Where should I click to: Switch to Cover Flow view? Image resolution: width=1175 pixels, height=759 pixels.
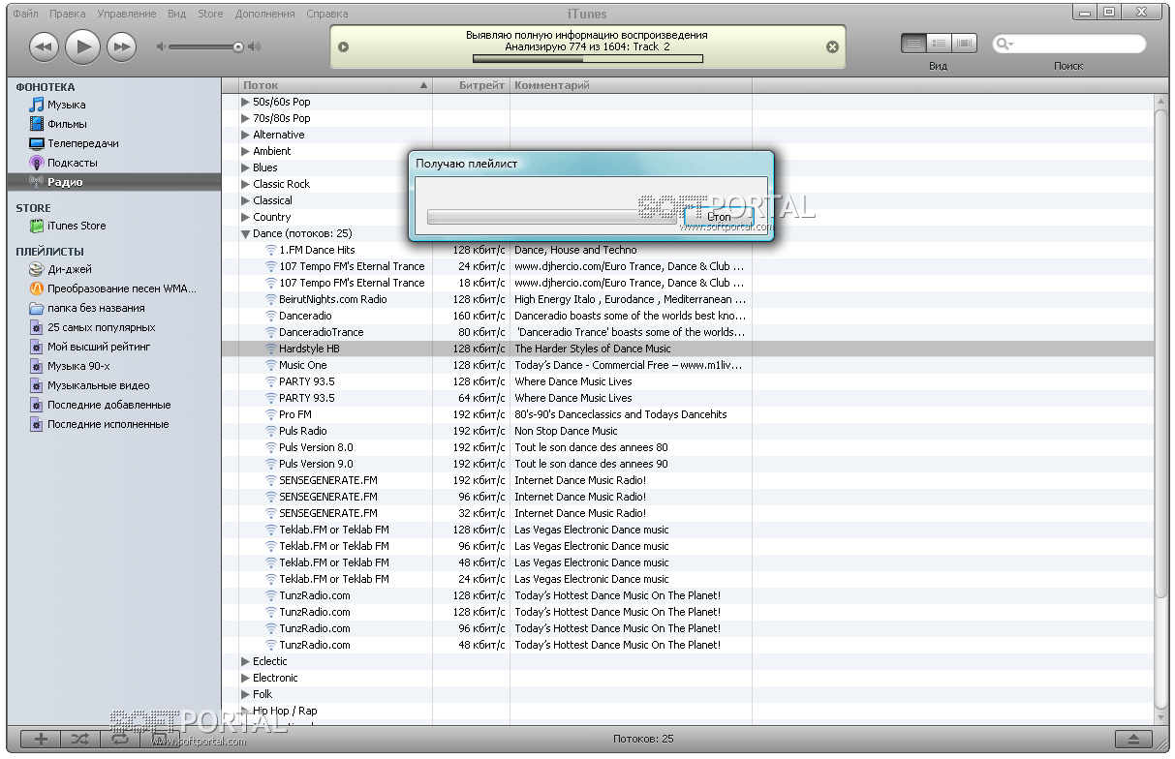coord(964,44)
